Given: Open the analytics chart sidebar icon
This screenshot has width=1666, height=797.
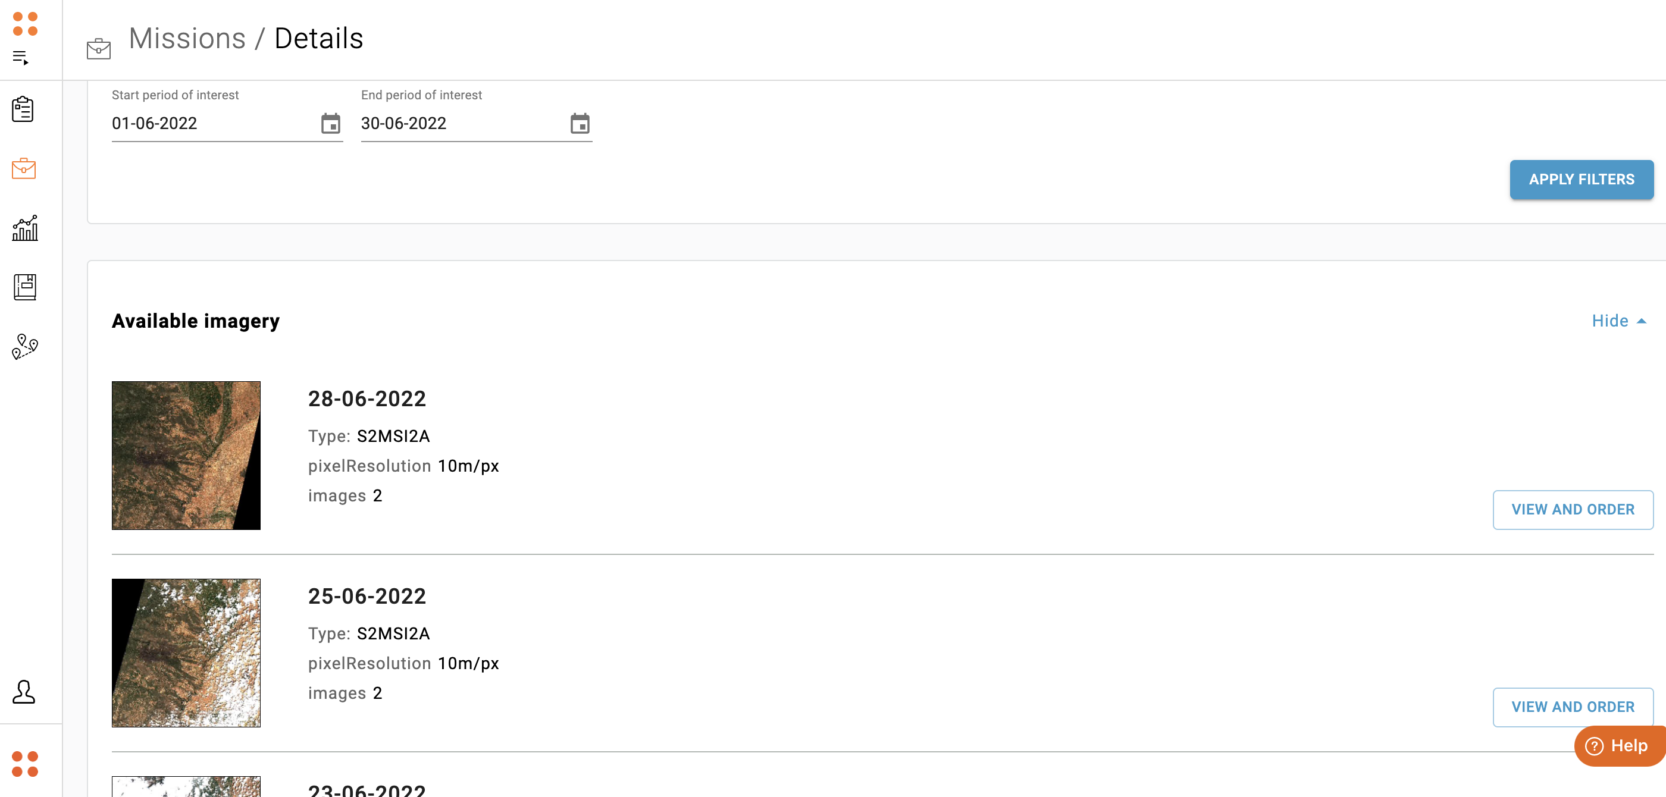Looking at the screenshot, I should point(24,228).
